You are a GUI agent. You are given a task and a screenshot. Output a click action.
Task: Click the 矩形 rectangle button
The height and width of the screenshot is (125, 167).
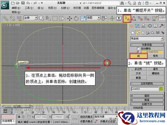coord(156,56)
